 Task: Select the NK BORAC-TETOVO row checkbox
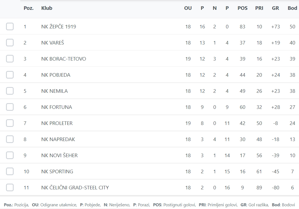10,59
